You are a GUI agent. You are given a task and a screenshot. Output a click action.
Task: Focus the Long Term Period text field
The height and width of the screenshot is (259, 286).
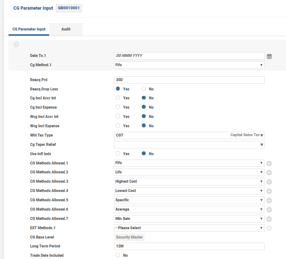click(189, 246)
